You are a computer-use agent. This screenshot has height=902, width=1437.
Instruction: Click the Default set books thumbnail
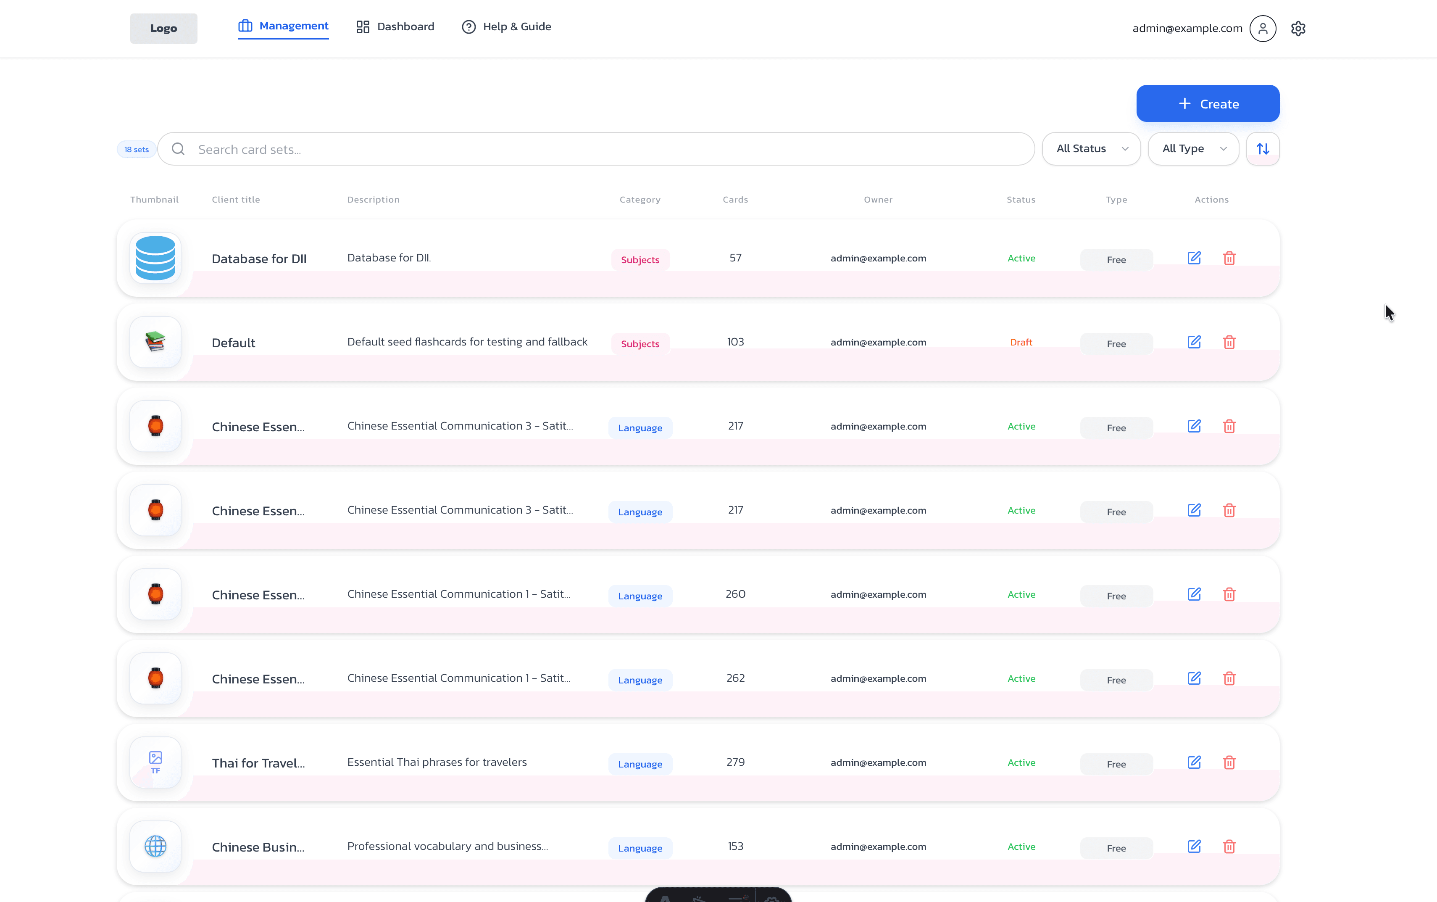pyautogui.click(x=155, y=342)
